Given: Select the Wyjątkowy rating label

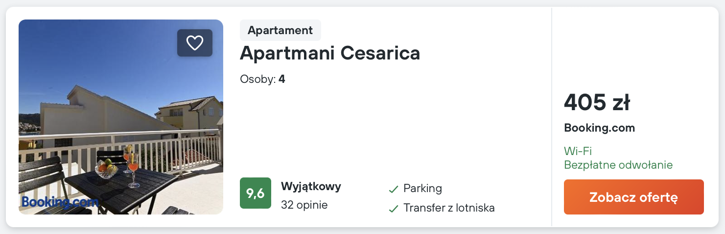Looking at the screenshot, I should pyautogui.click(x=311, y=186).
